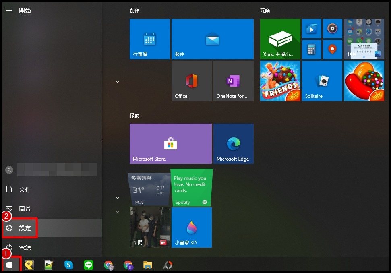This screenshot has height=273, width=391.
Task: Open the first Chrome taskbar icon
Action: 108,265
